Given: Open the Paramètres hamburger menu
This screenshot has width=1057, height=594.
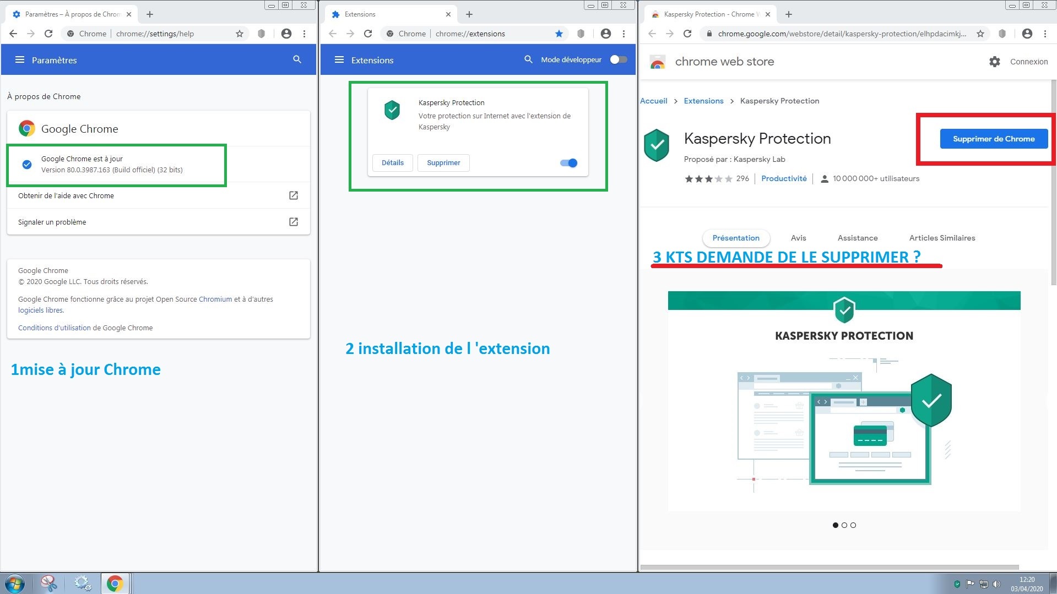Looking at the screenshot, I should pos(20,59).
